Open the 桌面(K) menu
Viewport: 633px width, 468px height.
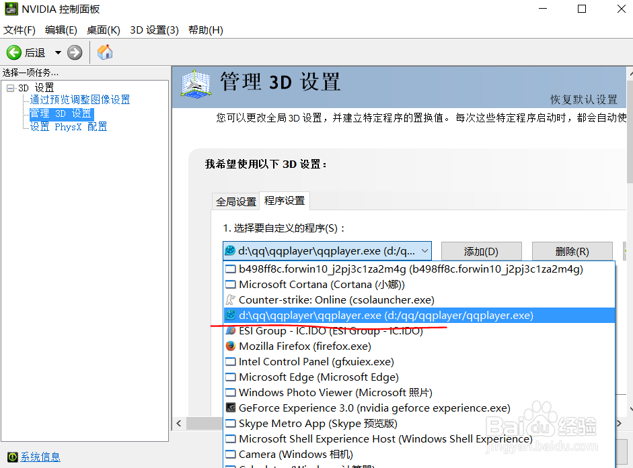click(x=104, y=30)
